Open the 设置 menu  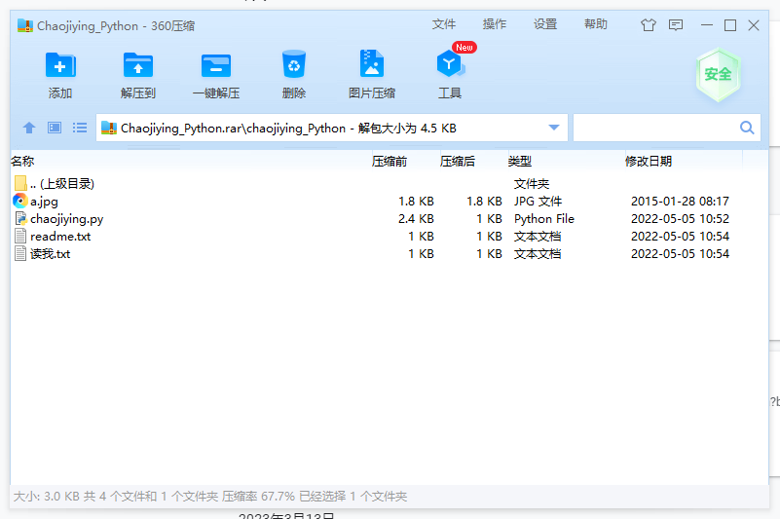pos(545,24)
